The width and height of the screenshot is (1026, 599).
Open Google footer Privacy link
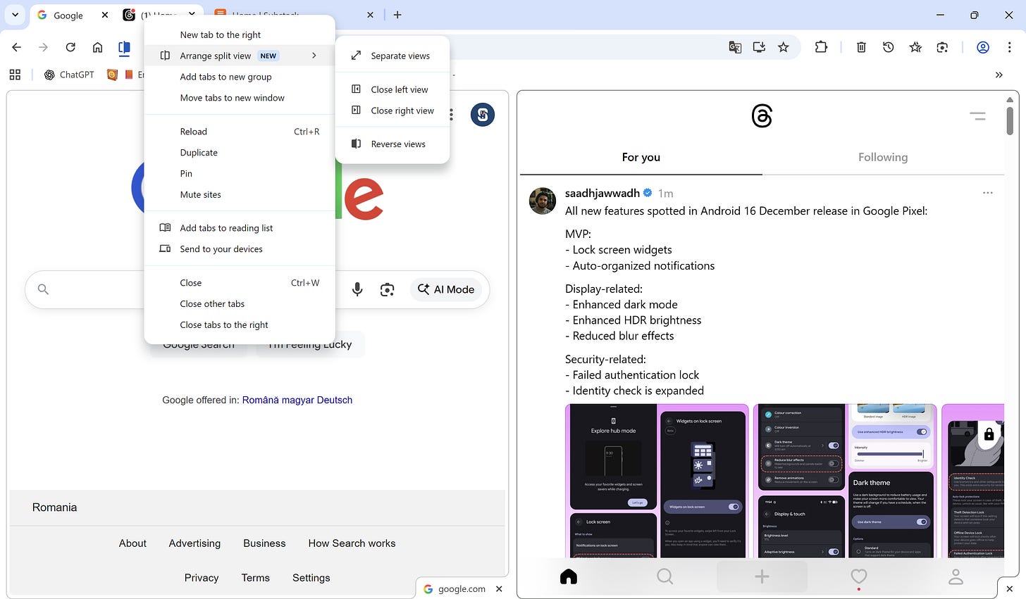(202, 578)
